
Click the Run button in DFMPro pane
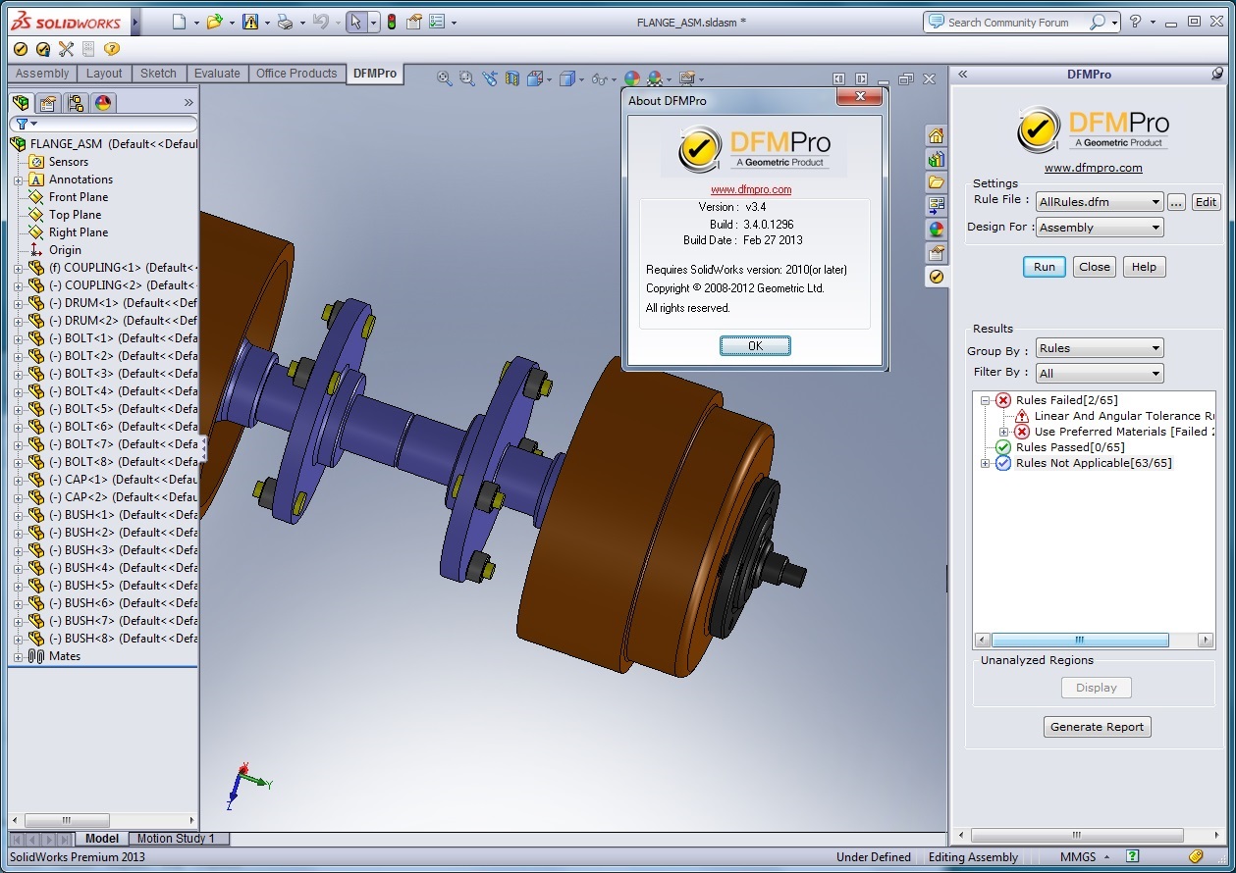pyautogui.click(x=1045, y=267)
